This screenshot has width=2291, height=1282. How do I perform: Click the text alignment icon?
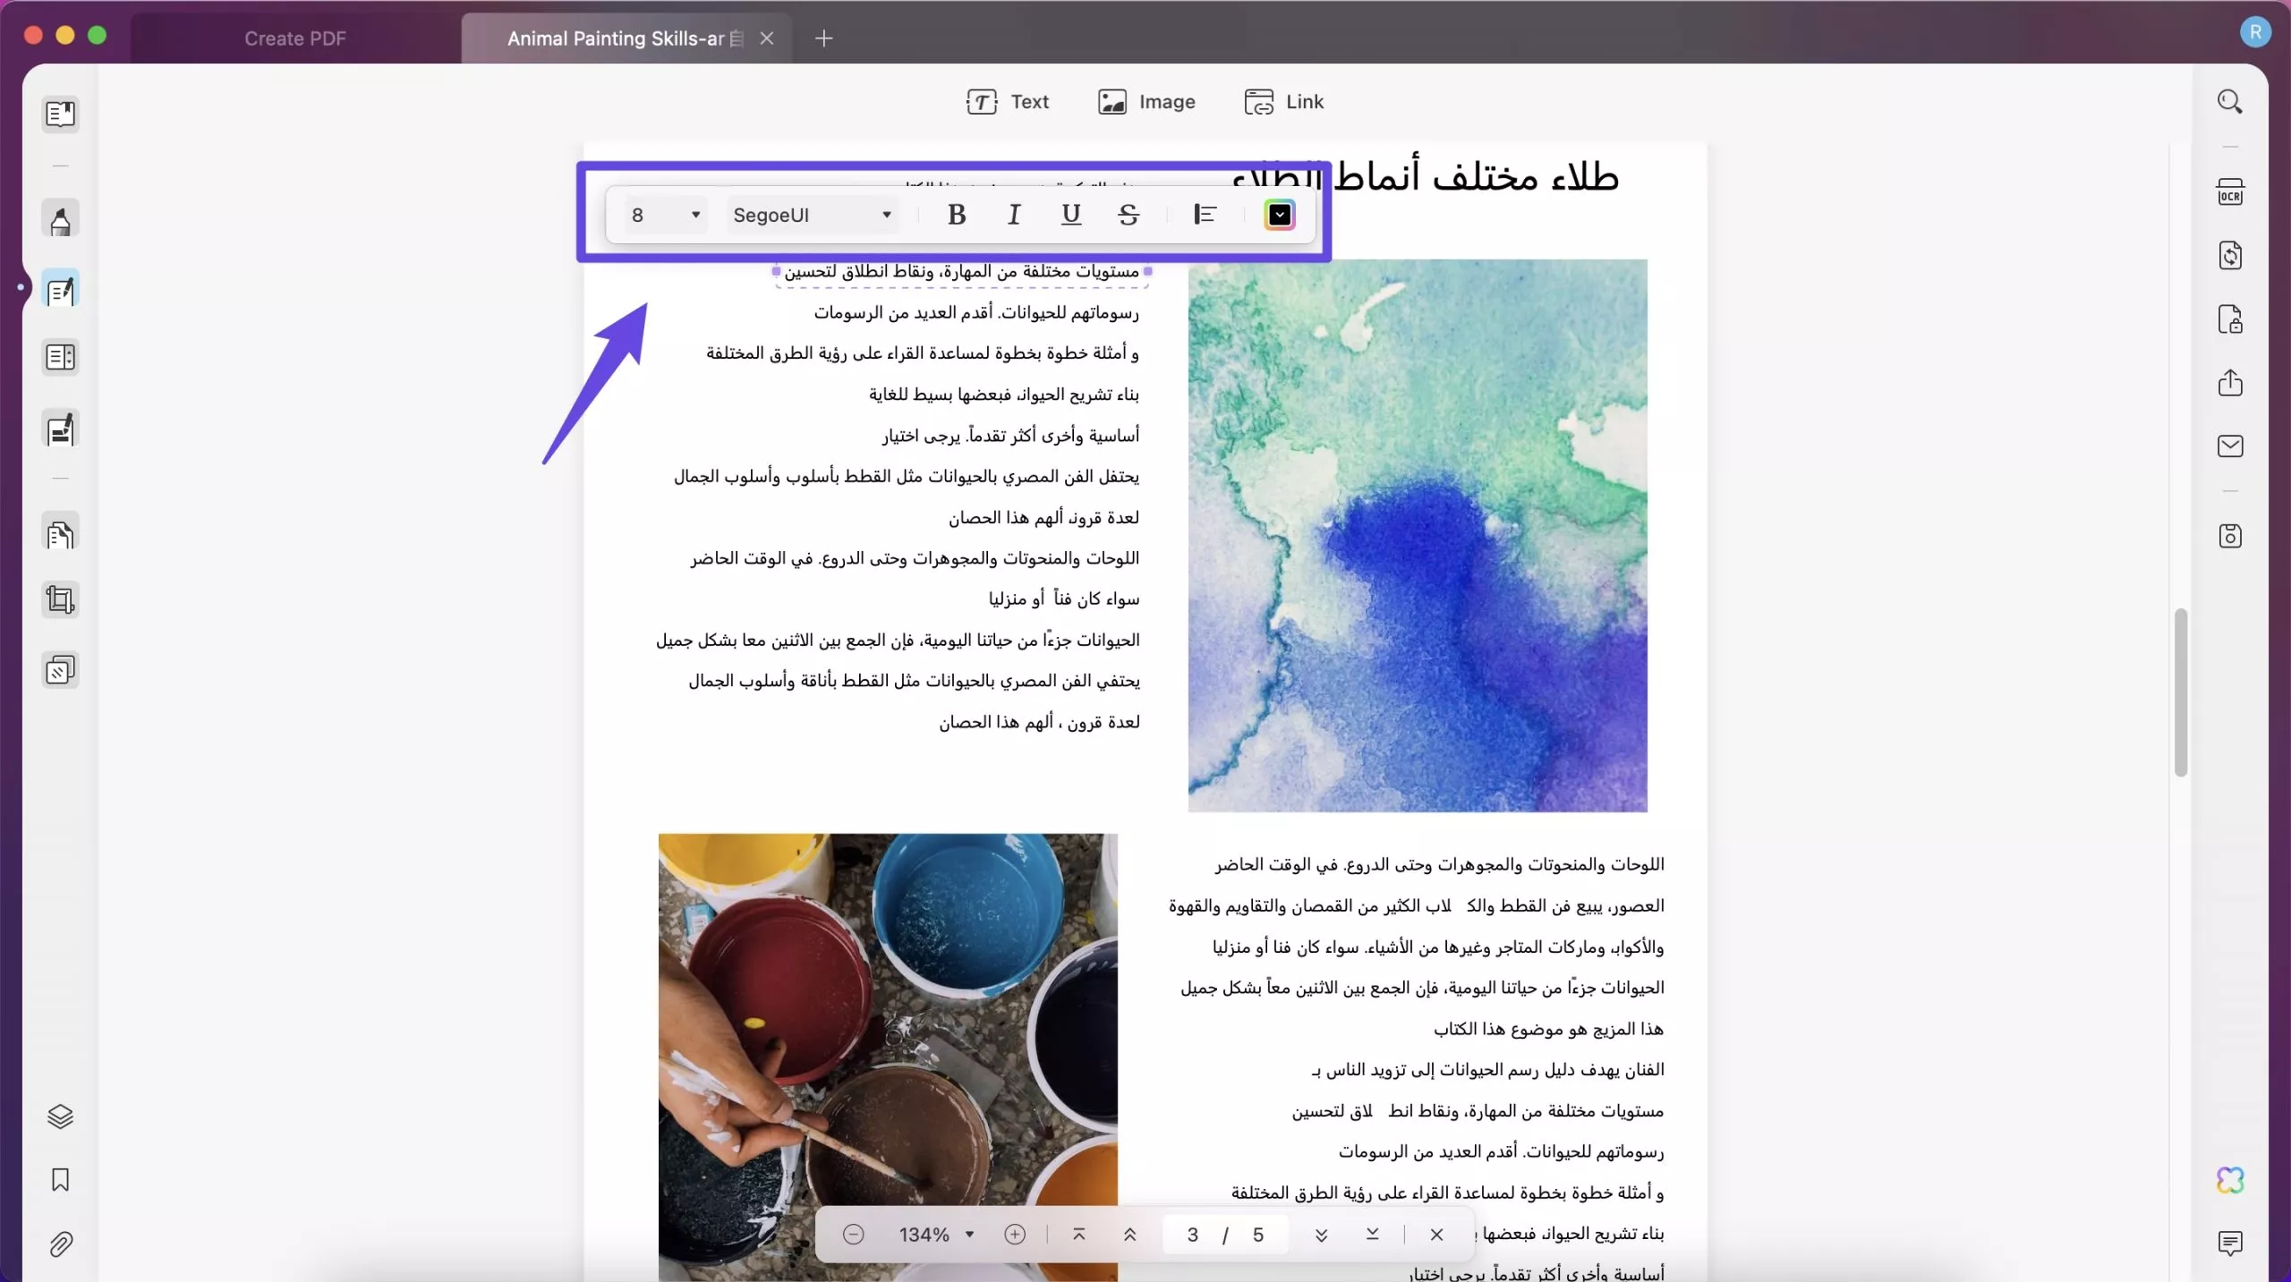1202,214
